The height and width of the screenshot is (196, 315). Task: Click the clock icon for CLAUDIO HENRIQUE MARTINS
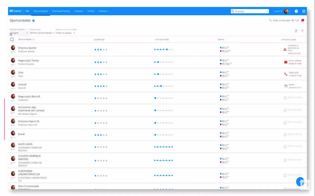click(x=285, y=160)
